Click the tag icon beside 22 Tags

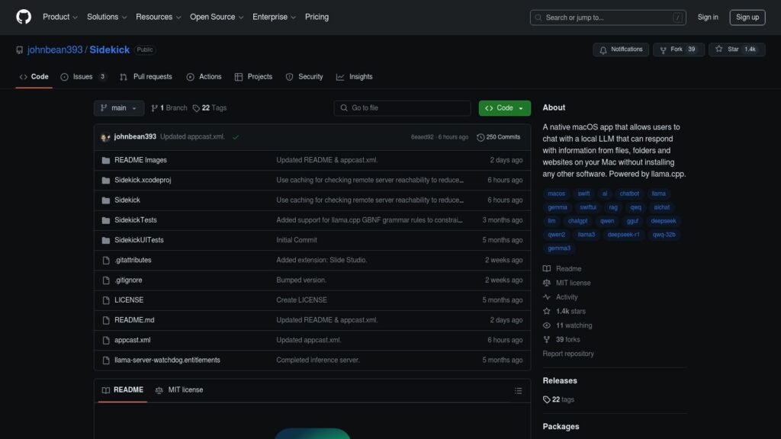coord(196,108)
